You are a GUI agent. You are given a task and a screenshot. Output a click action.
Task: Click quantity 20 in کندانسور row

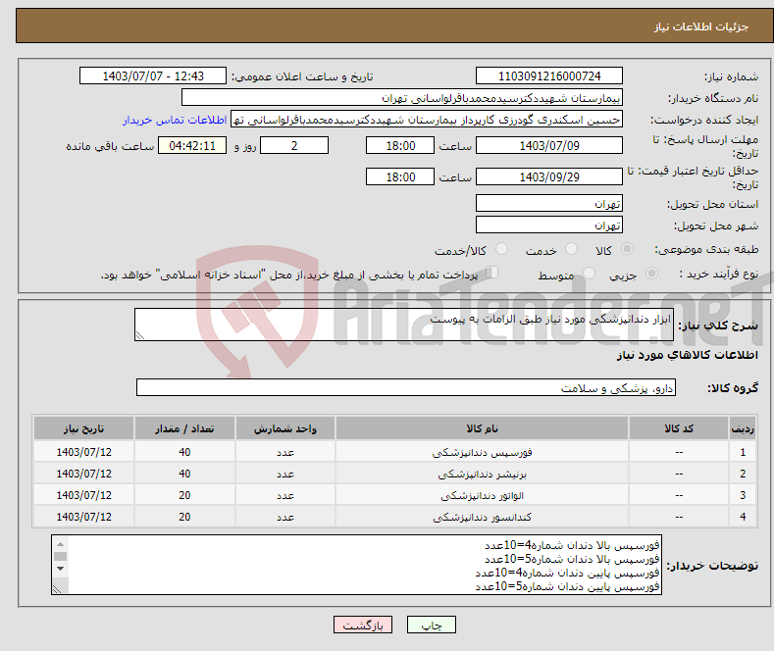[x=184, y=518]
